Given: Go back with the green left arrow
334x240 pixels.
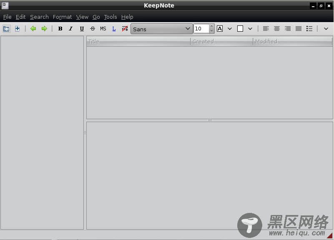Looking at the screenshot, I should tap(33, 28).
